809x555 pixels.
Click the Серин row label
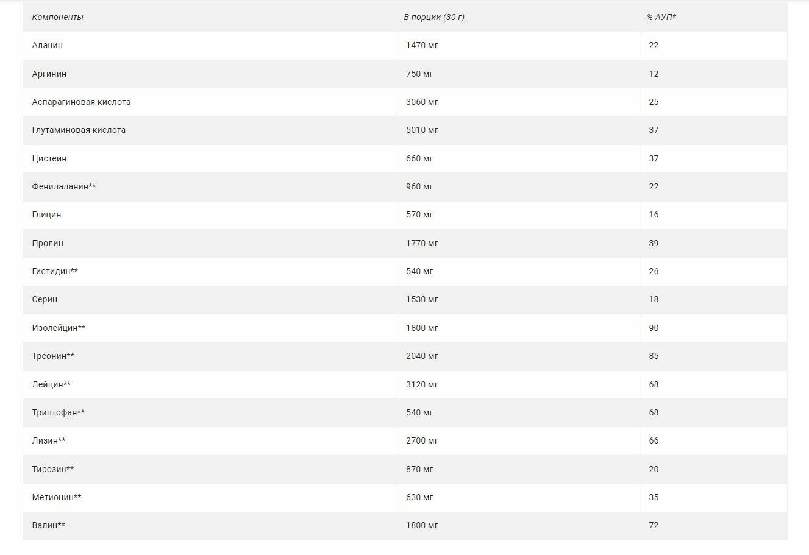coord(45,299)
